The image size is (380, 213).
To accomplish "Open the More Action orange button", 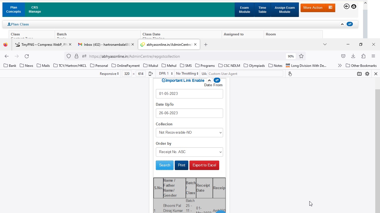I will point(317,8).
